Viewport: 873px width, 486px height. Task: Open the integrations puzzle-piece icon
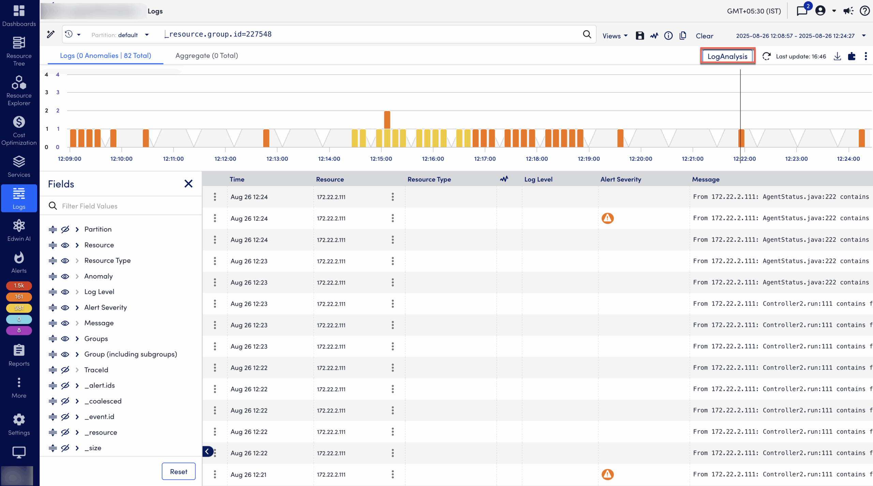click(852, 56)
